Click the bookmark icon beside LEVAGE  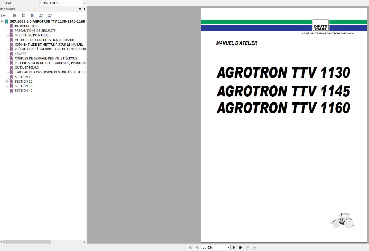click(11, 54)
